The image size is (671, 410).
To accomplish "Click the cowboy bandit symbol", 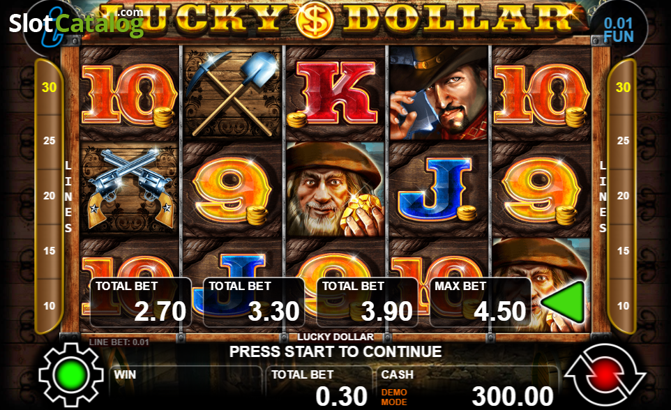I will [x=439, y=93].
